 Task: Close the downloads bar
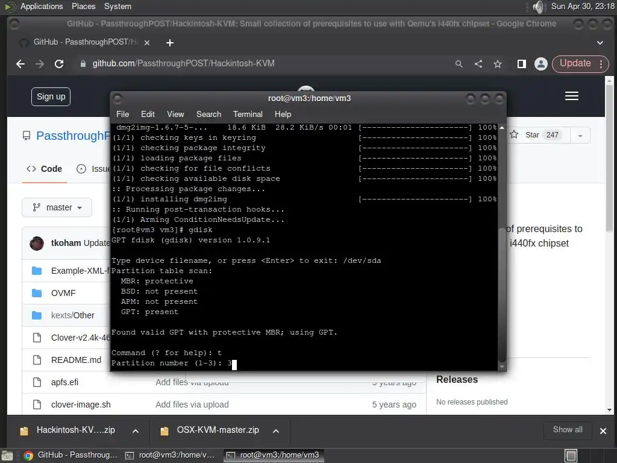603,431
